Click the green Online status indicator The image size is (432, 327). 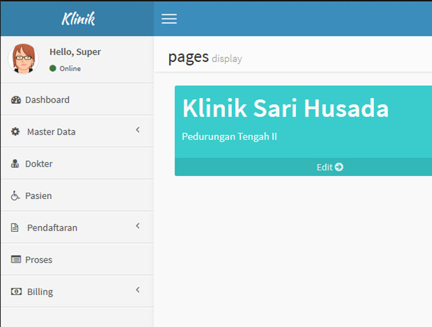(x=52, y=69)
